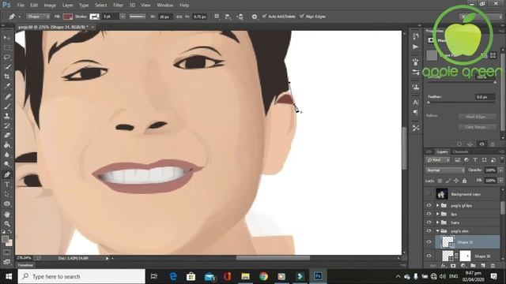The height and width of the screenshot is (284, 506).
Task: Switch to the Channels tab
Action: coord(460,151)
